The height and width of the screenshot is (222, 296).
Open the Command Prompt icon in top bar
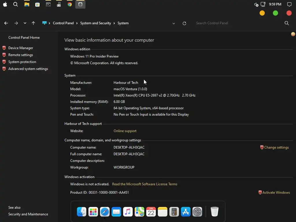pos(48,4)
